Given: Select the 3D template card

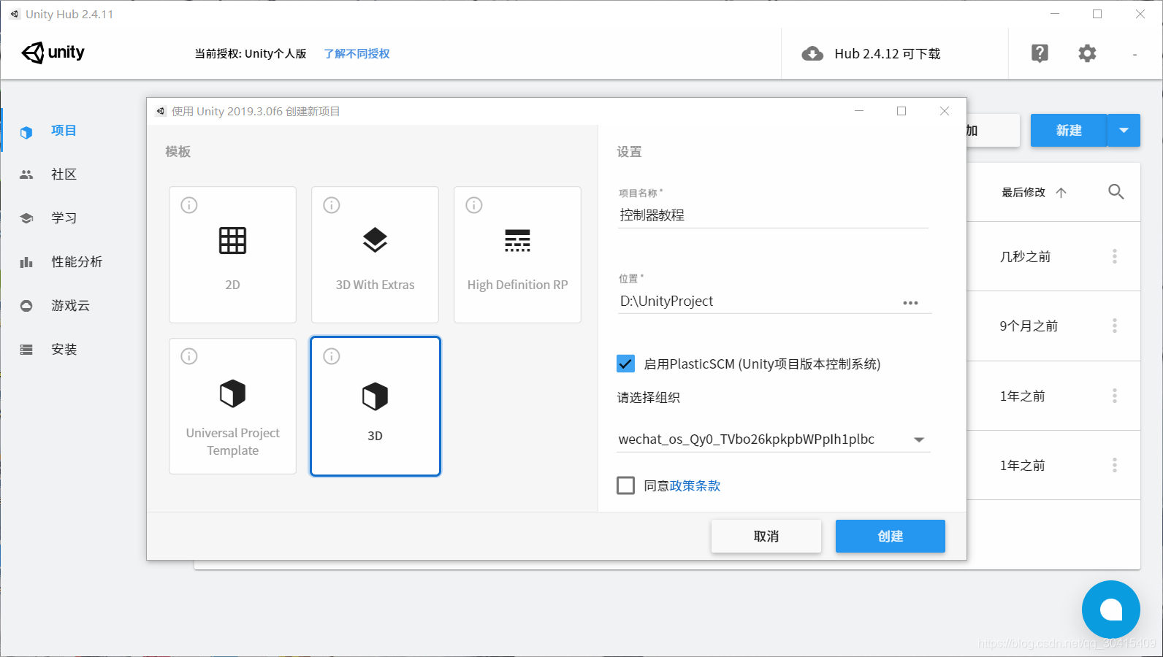Looking at the screenshot, I should [375, 406].
